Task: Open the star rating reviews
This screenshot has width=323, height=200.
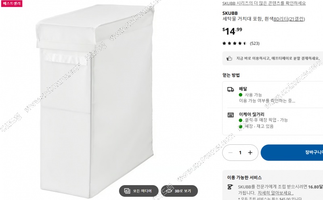Action: pyautogui.click(x=235, y=43)
